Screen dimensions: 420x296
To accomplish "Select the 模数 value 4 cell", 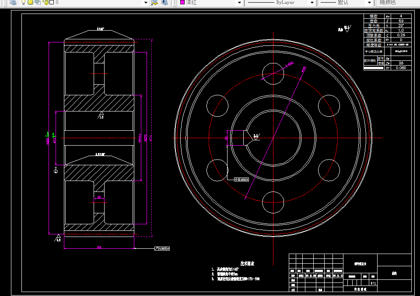I will pos(401,16).
